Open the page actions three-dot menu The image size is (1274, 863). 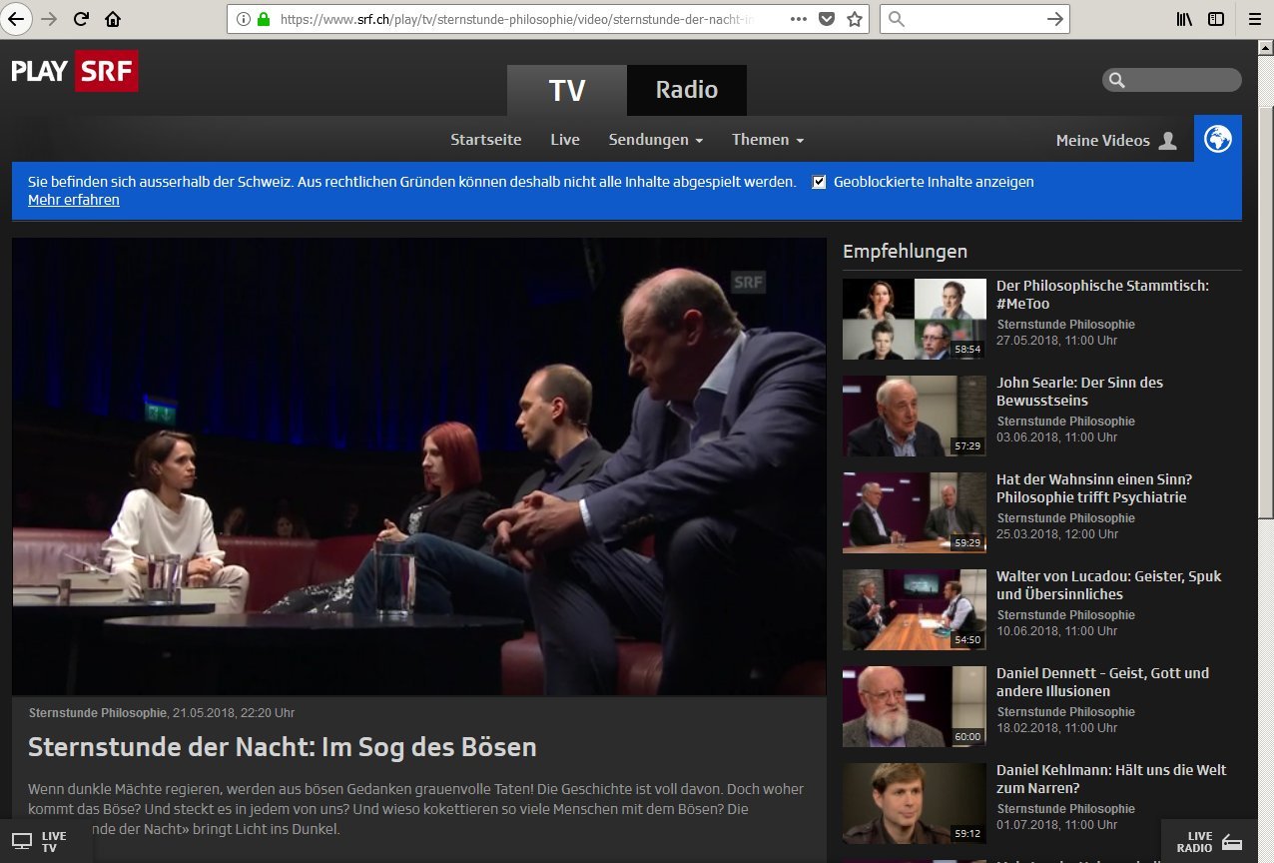pos(799,19)
